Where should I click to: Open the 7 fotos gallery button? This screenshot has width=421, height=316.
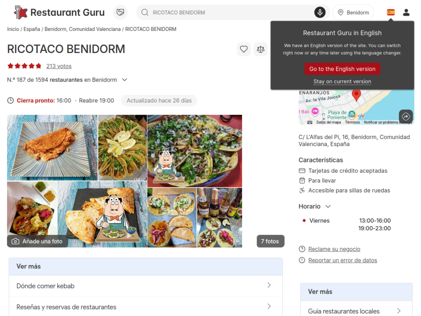coord(271,241)
